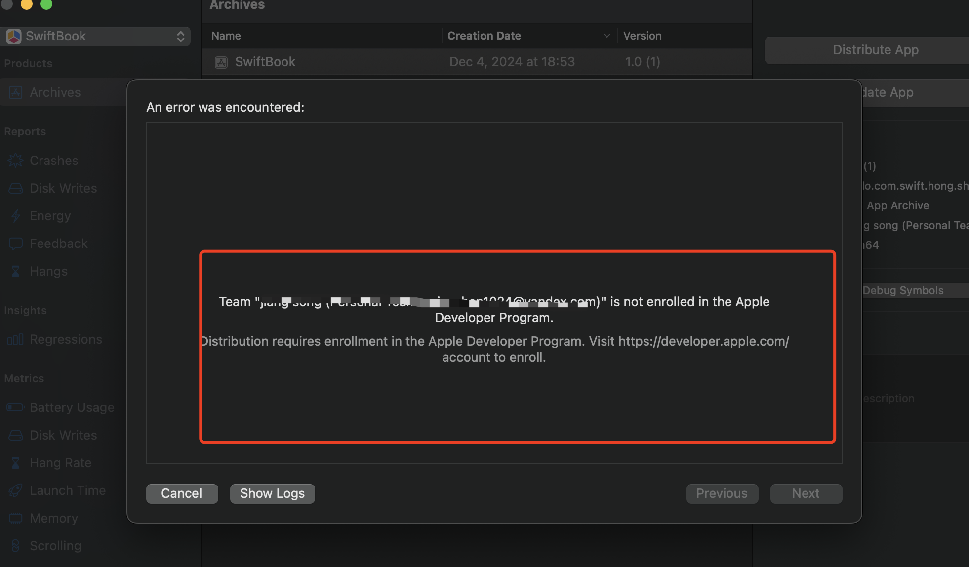Open the Memory metric
Viewport: 969px width, 567px height.
click(54, 518)
